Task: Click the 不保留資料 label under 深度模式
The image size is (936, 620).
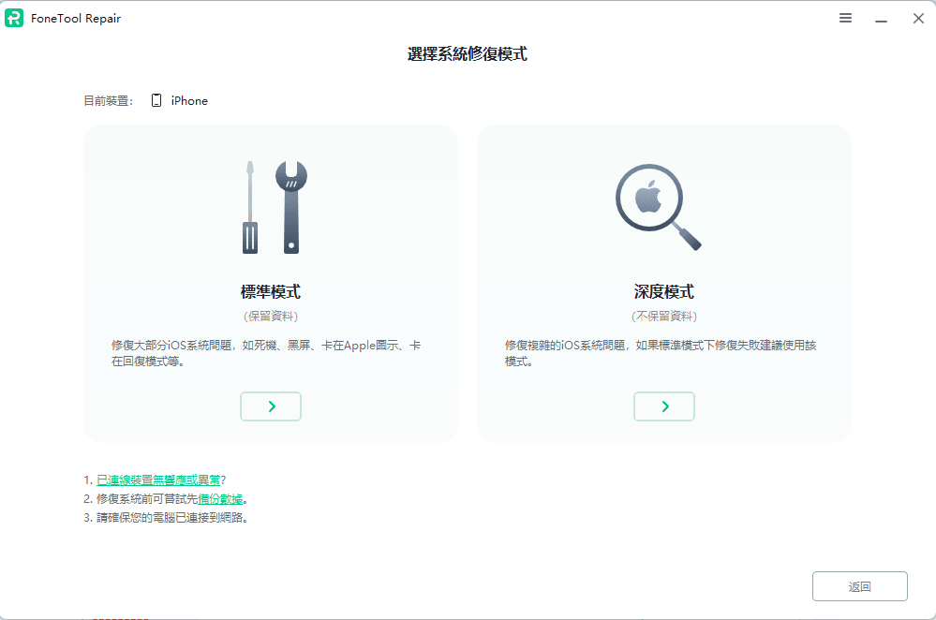Action: (663, 316)
